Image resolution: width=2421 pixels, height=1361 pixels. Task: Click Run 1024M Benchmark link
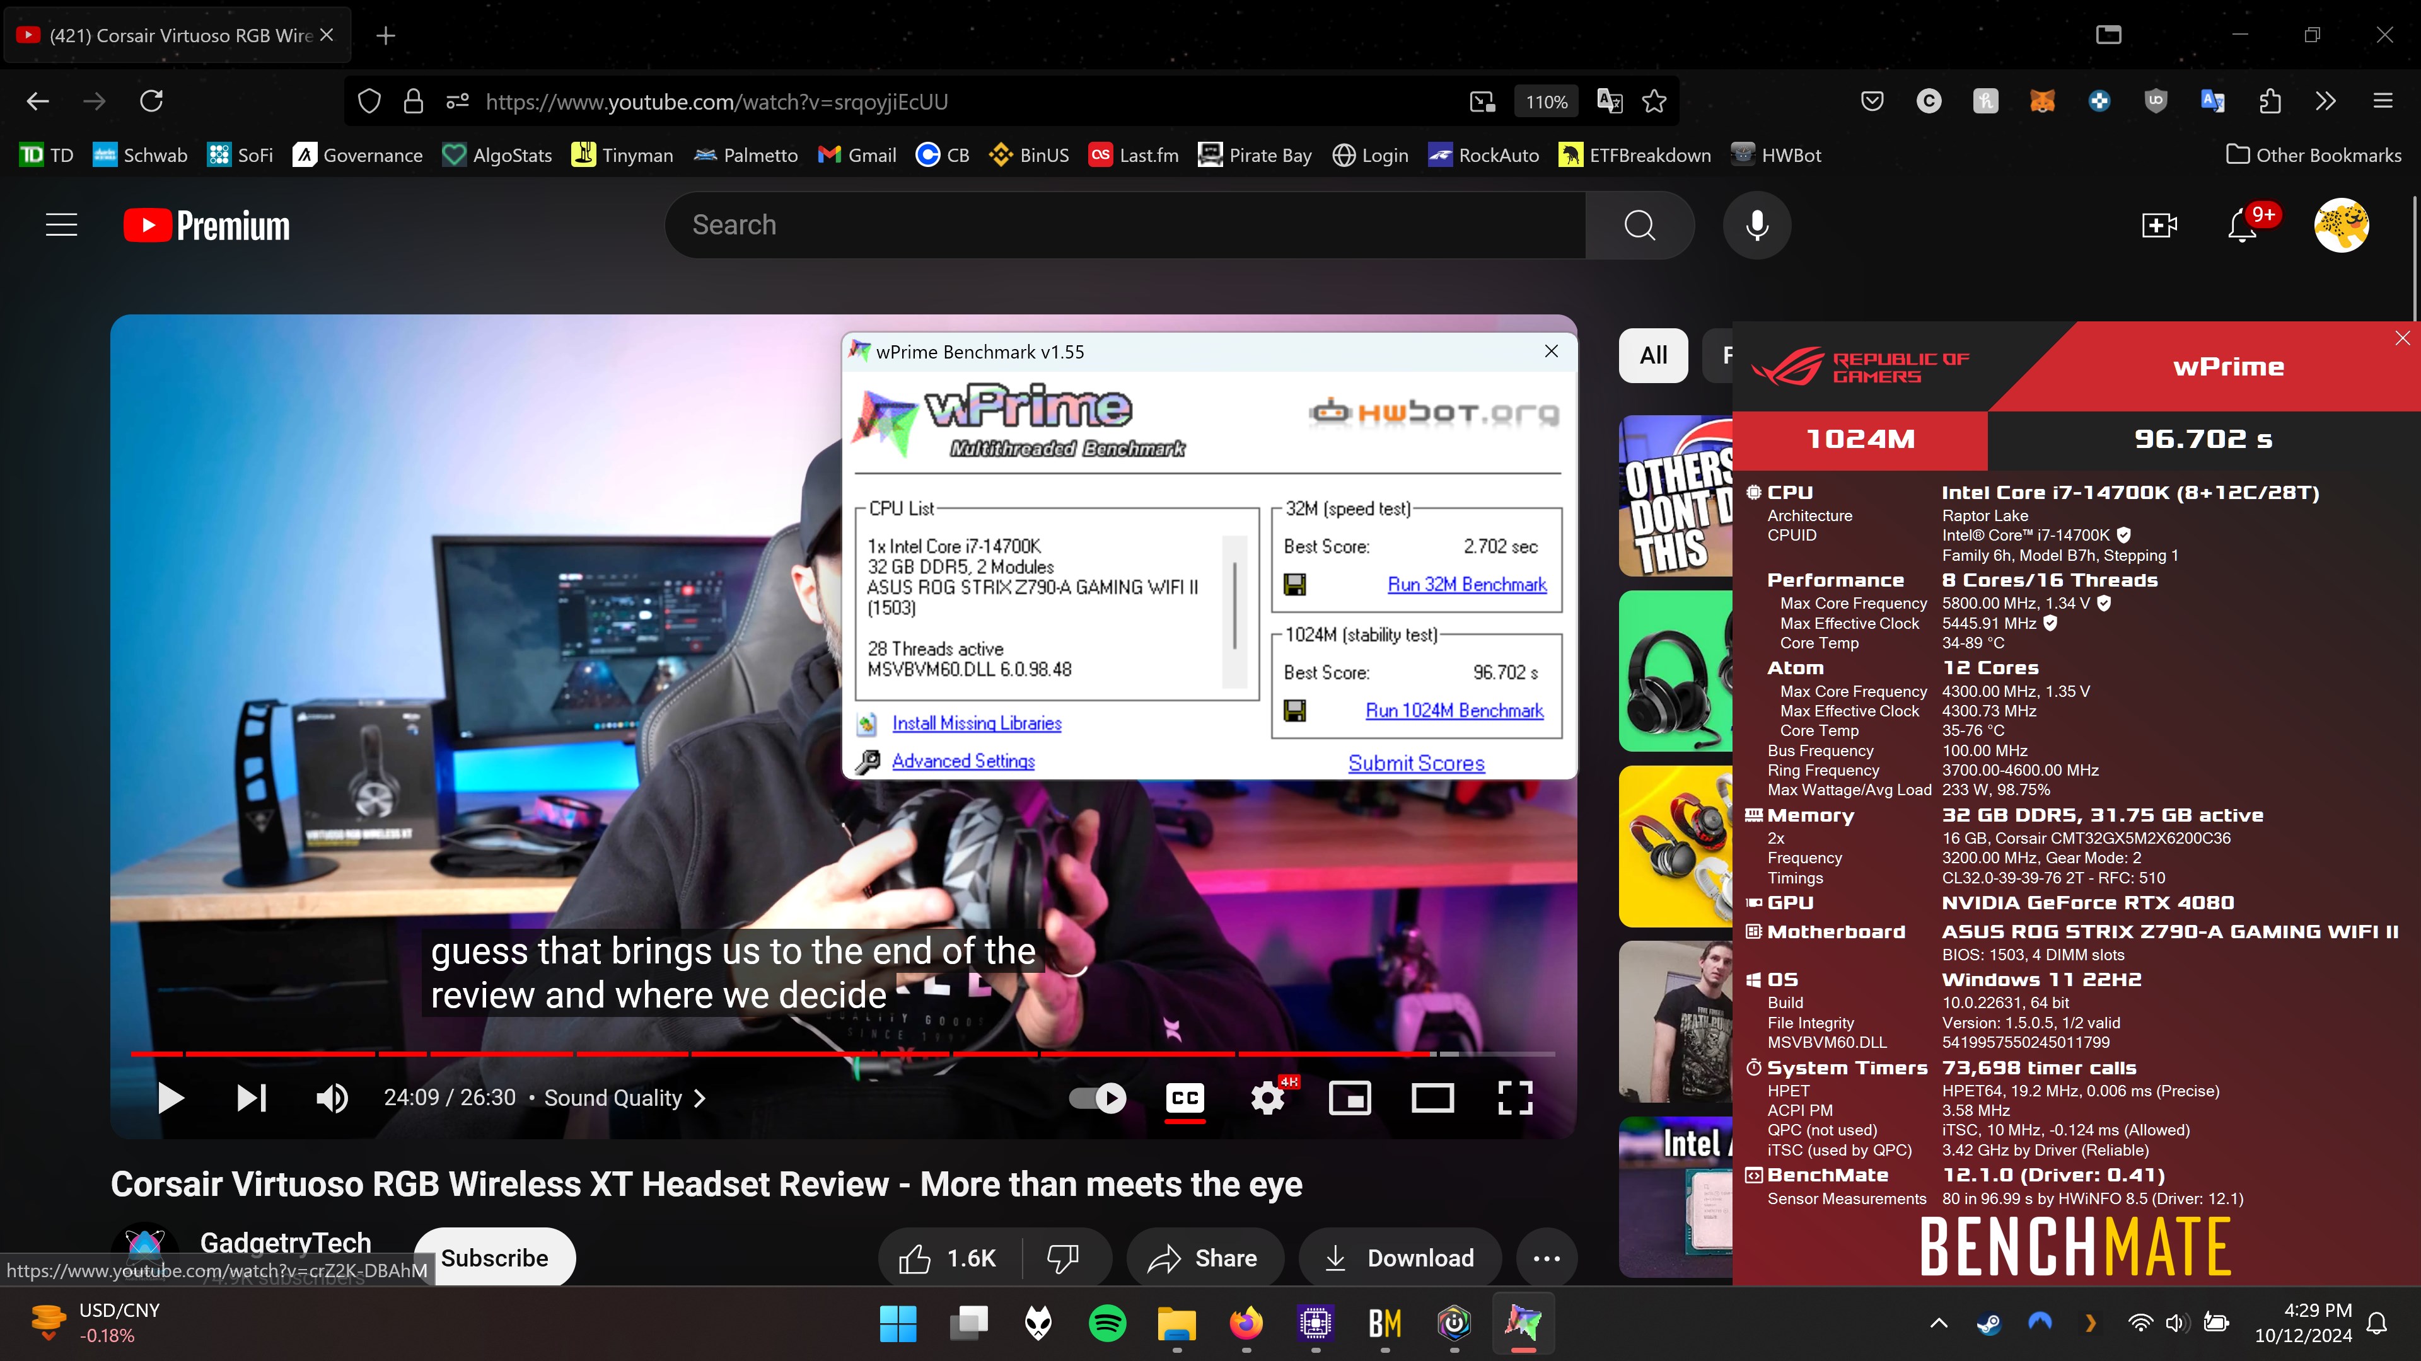pos(1454,710)
